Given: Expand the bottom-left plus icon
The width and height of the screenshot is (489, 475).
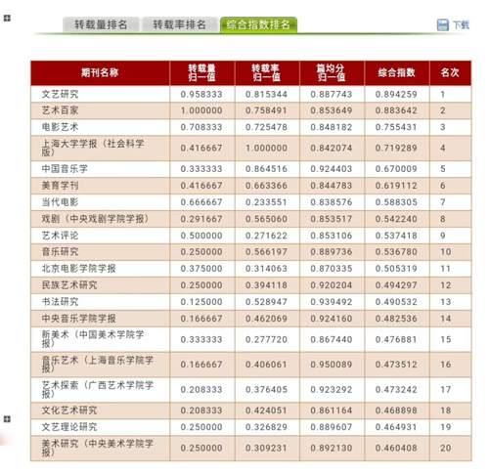Looking at the screenshot, I should [x=7, y=419].
